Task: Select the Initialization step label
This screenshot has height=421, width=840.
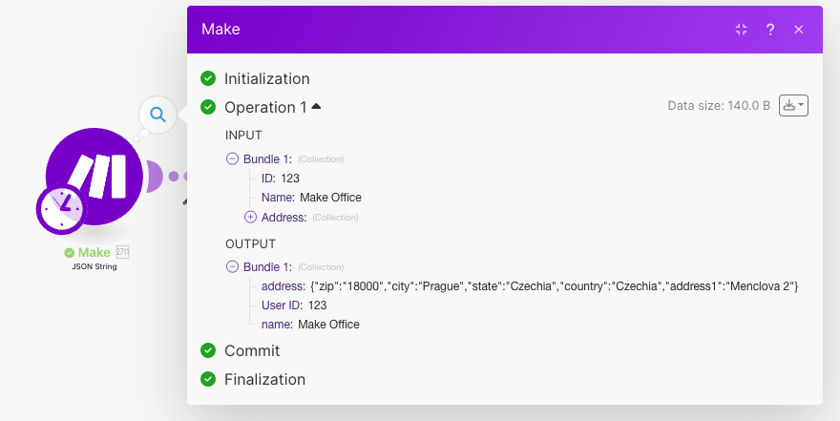Action: point(266,78)
